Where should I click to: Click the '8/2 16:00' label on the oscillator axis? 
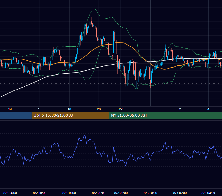(x=40, y=193)
